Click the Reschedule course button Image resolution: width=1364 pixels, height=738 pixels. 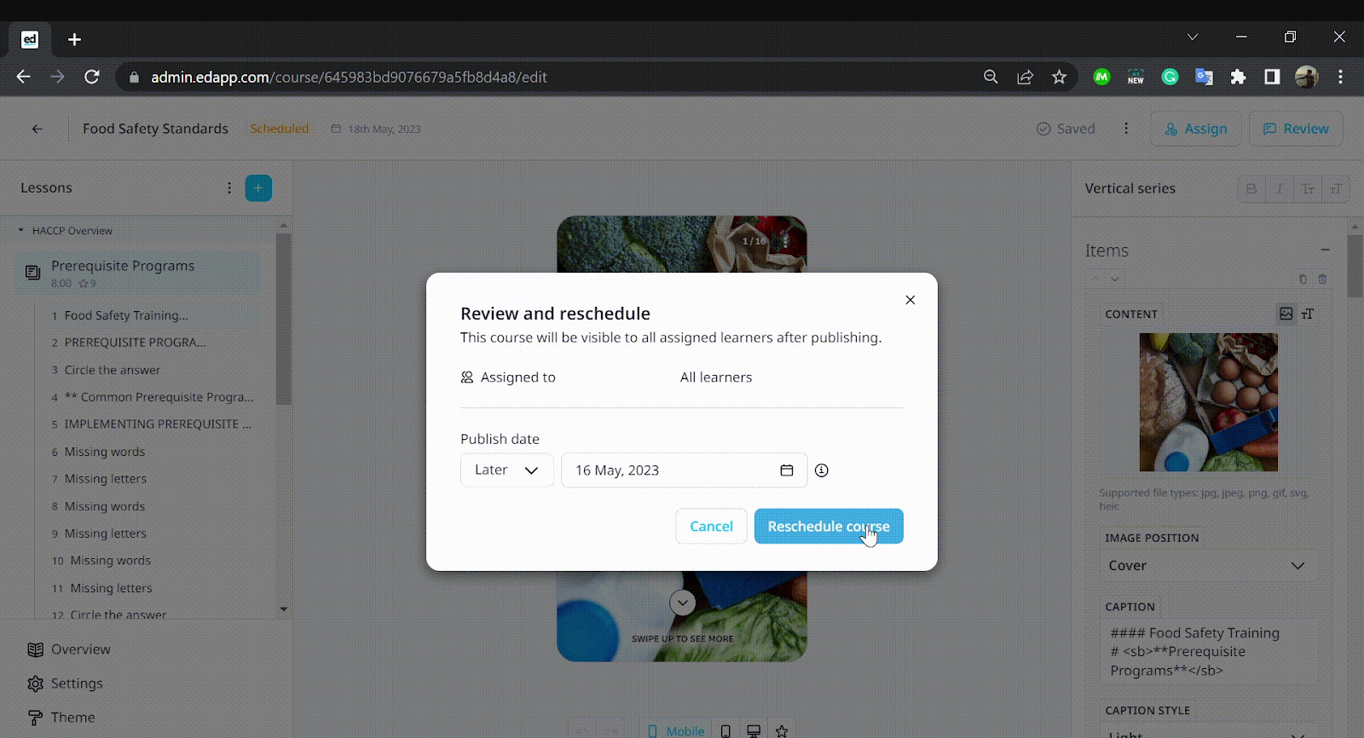828,527
